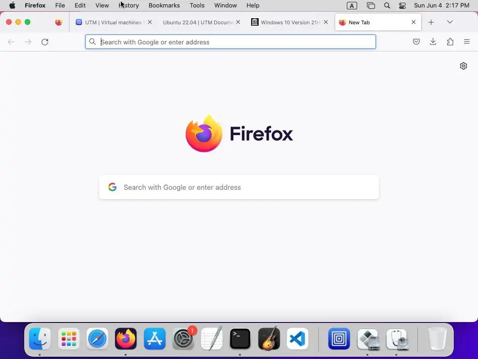The image size is (478, 359).
Task: Launch Terminal from the Dock
Action: pos(240,338)
